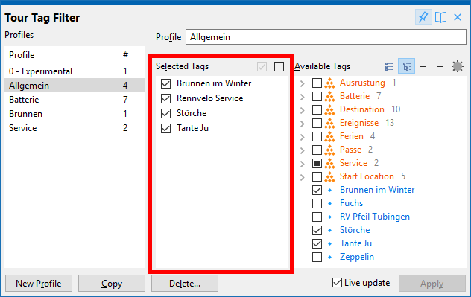This screenshot has height=297, width=471.
Task: Close the Tour Tag Filter dialog
Action: point(458,17)
